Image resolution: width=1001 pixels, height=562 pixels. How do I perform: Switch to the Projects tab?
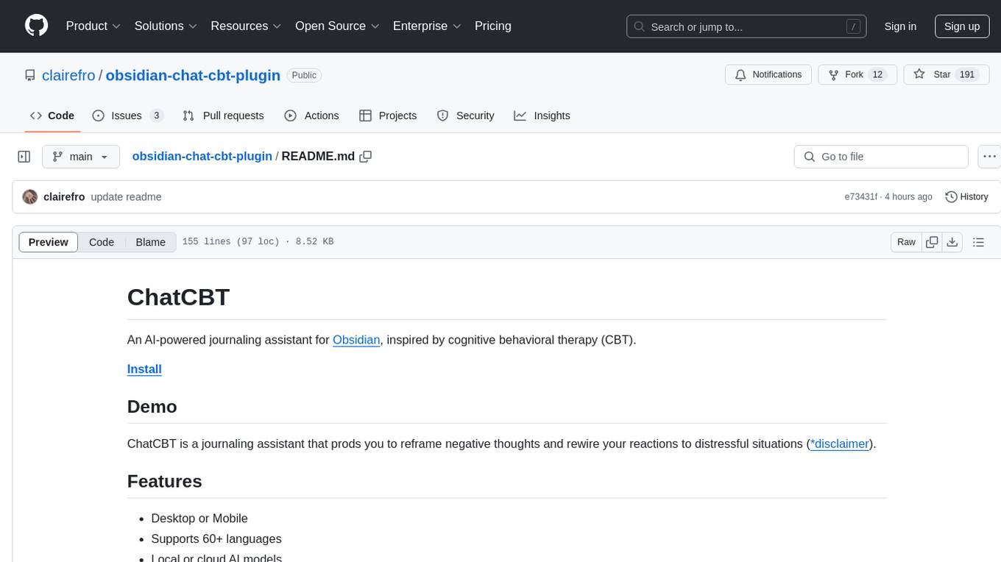pyautogui.click(x=388, y=115)
